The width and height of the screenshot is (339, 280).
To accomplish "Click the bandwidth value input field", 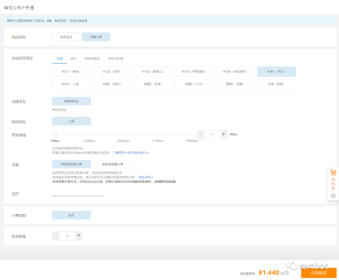I will [x=212, y=134].
